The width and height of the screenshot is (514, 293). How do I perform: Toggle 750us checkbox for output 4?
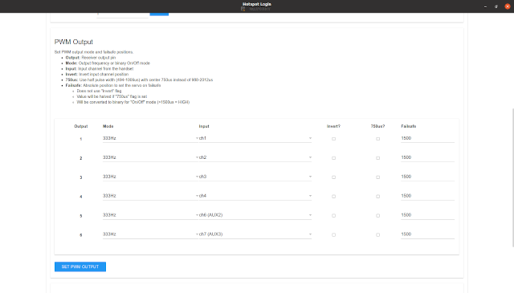coord(378,197)
